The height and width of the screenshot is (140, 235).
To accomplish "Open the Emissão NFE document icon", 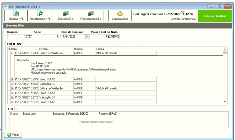I will tap(16, 14).
